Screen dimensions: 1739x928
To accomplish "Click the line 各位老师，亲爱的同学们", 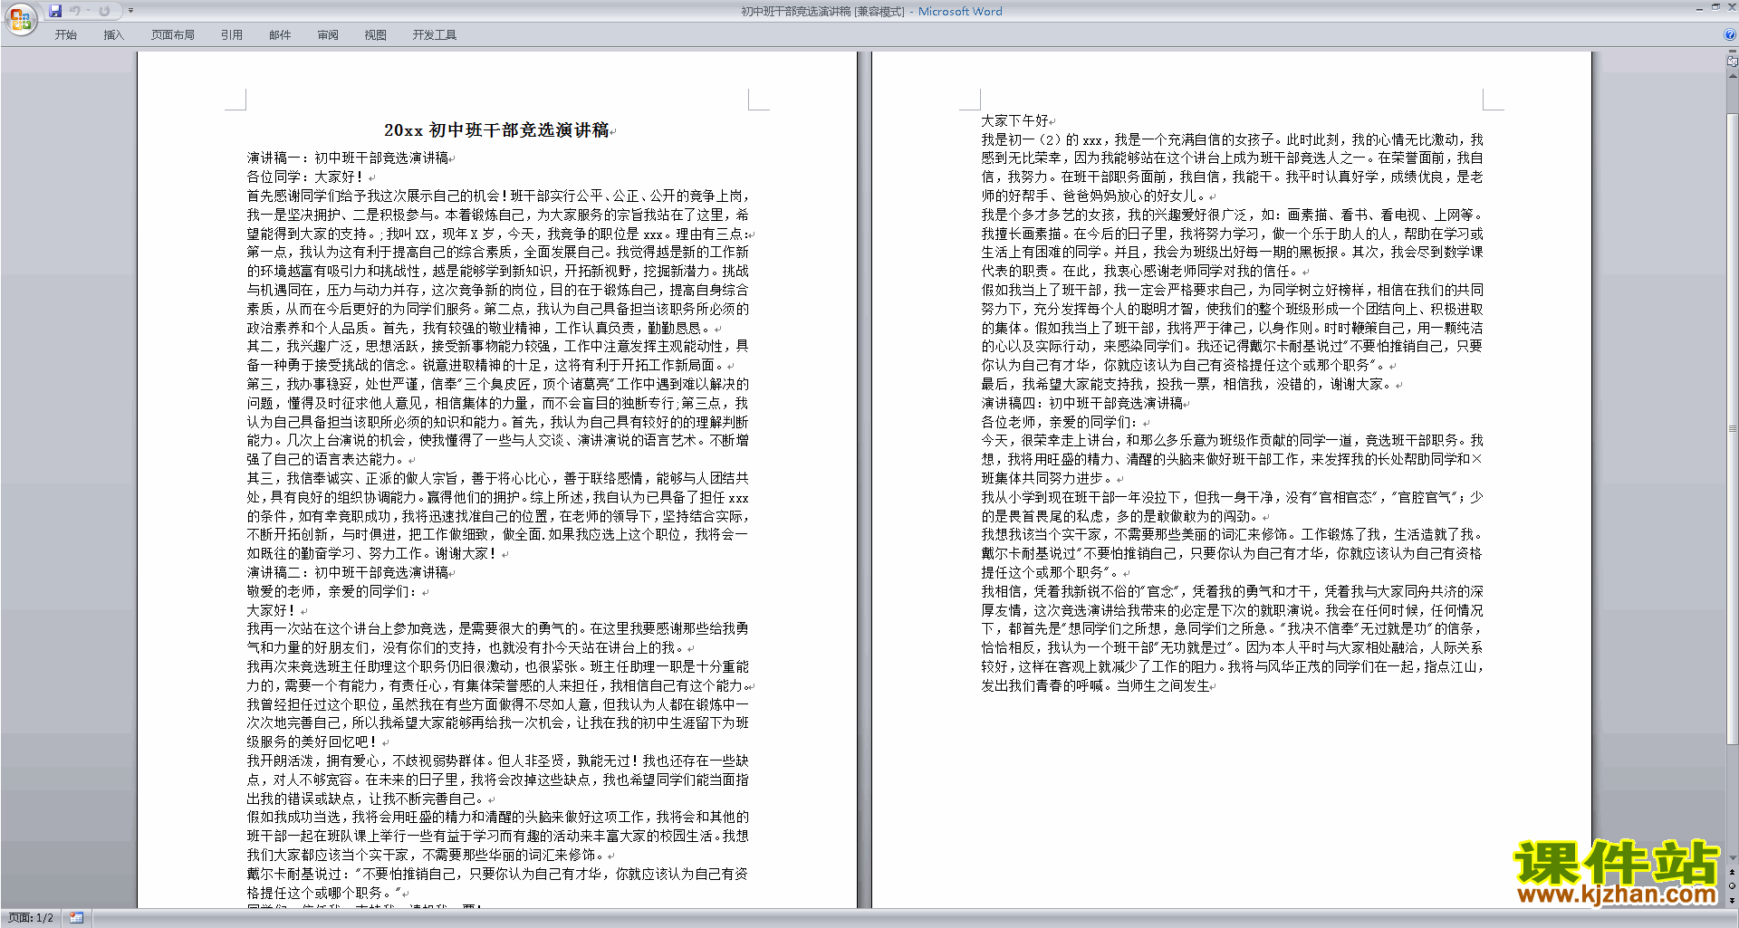I will (x=1060, y=422).
